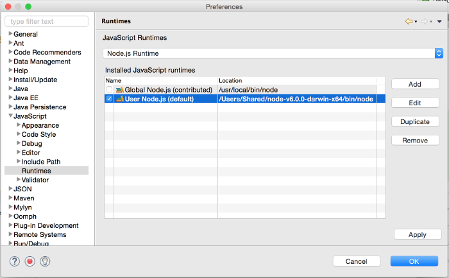Open the back history dropdown arrow

pos(416,21)
